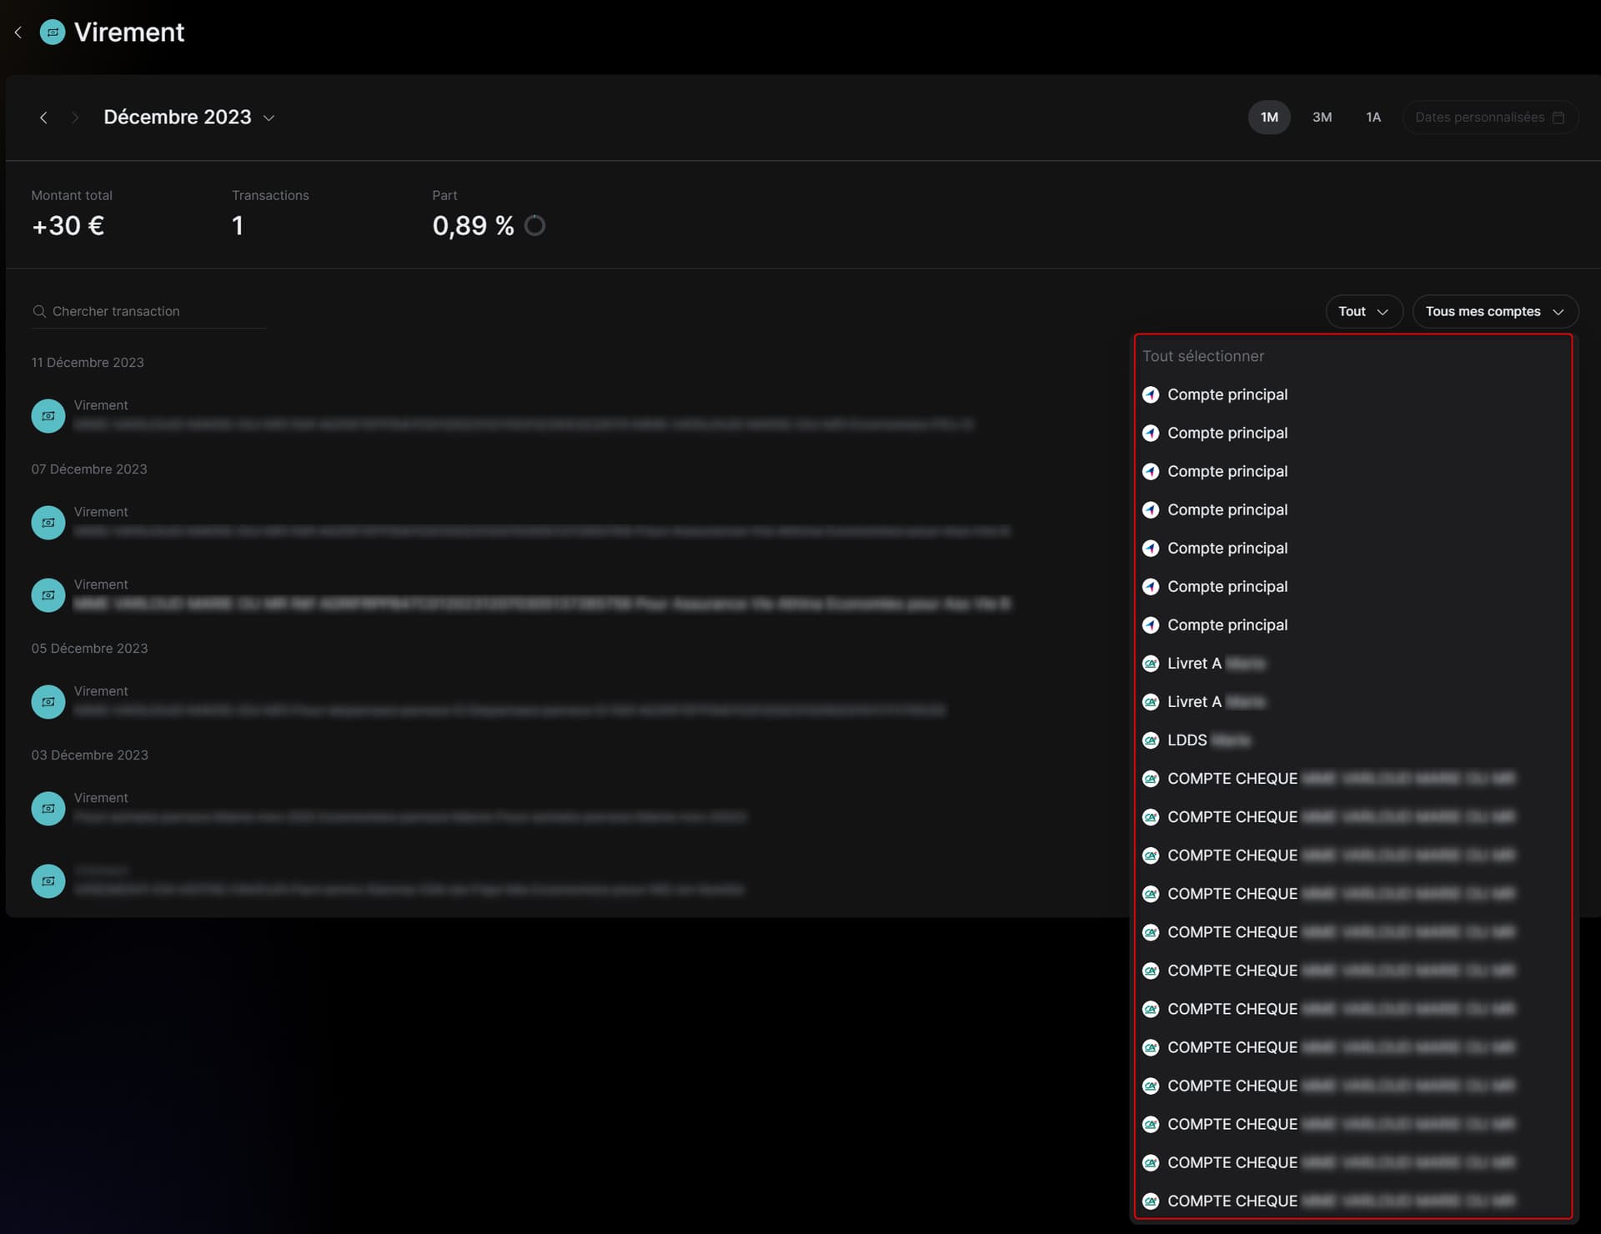Click Tout sélectionner in the accounts list
The image size is (1601, 1234).
click(1202, 356)
